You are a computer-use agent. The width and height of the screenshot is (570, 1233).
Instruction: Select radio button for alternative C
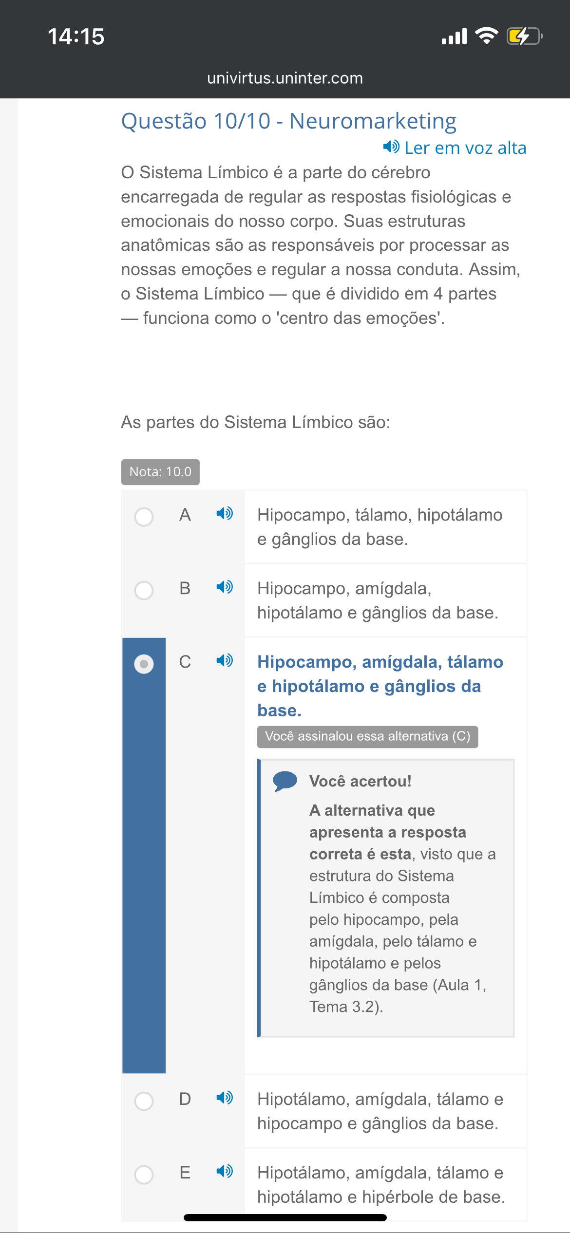click(x=144, y=664)
